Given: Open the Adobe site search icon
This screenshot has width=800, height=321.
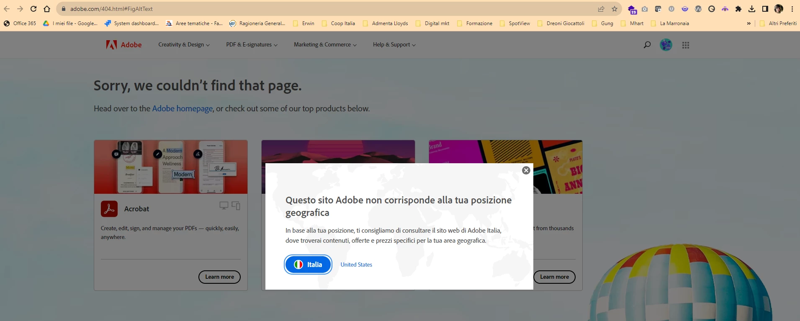Looking at the screenshot, I should tap(647, 45).
